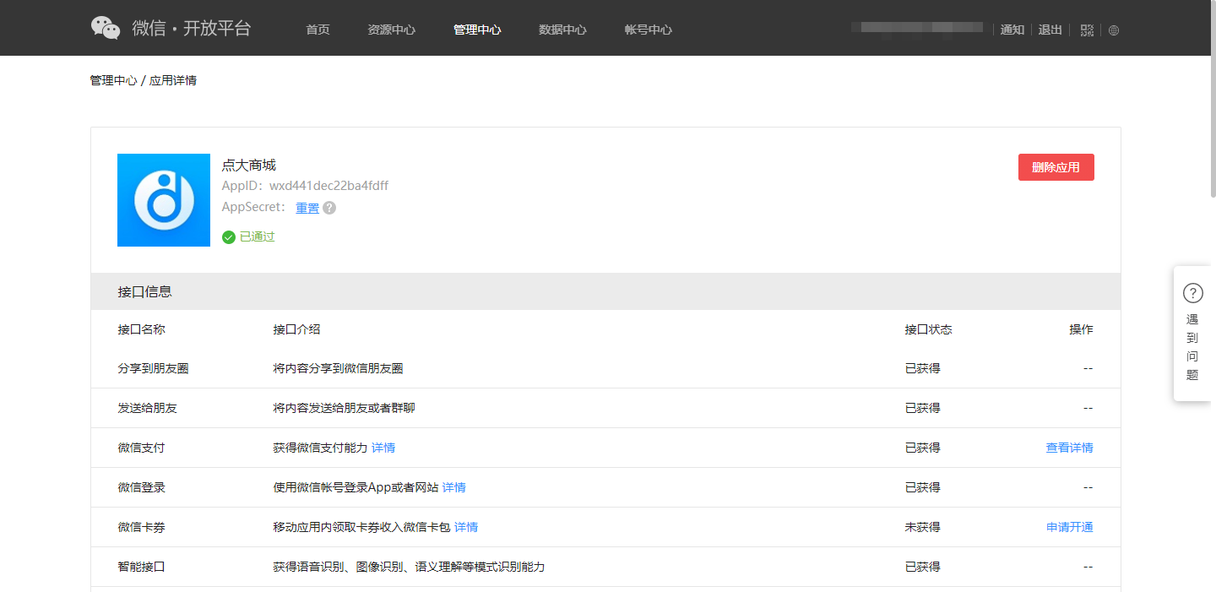Click the WeChat Open Platform logo
Screen dimensions: 1216x592
[x=171, y=28]
